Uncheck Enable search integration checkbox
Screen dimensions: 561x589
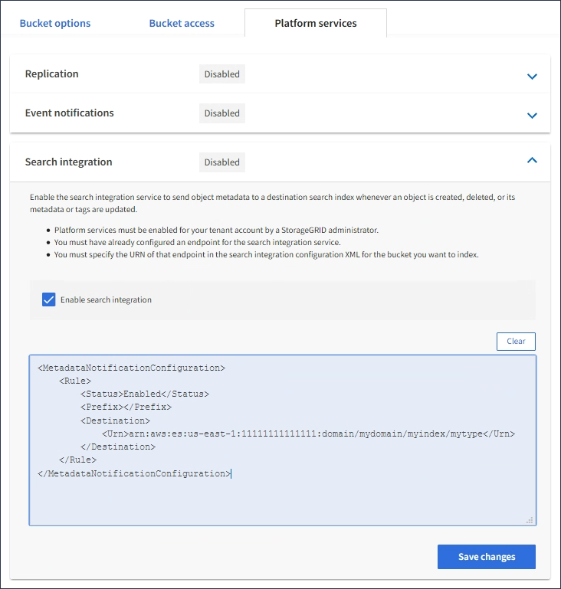click(x=49, y=299)
